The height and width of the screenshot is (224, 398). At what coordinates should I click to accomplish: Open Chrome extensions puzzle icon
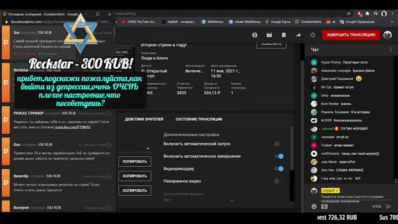(368, 14)
